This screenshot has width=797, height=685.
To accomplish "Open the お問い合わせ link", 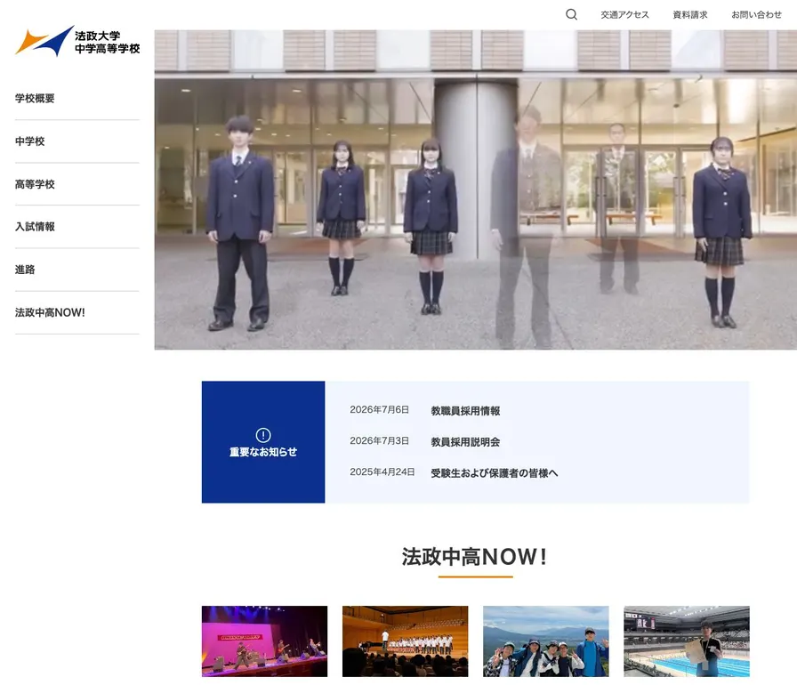I will [756, 15].
